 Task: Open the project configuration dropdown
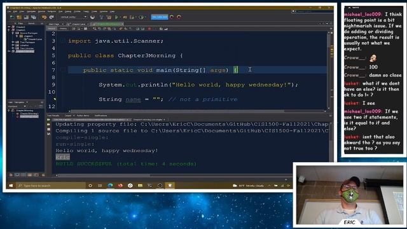[x=73, y=17]
